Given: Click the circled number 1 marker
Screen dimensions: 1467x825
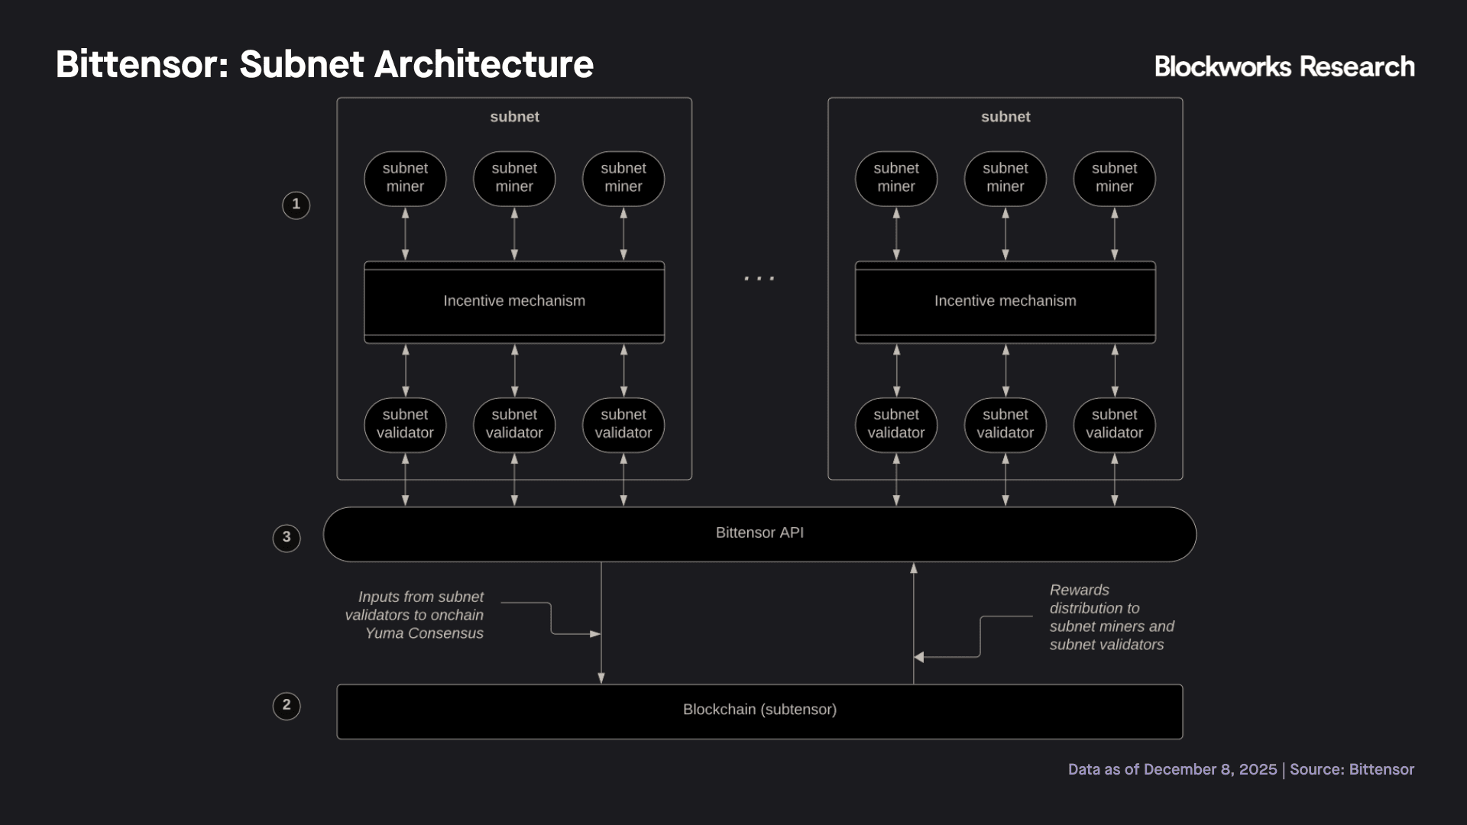Looking at the screenshot, I should (296, 205).
